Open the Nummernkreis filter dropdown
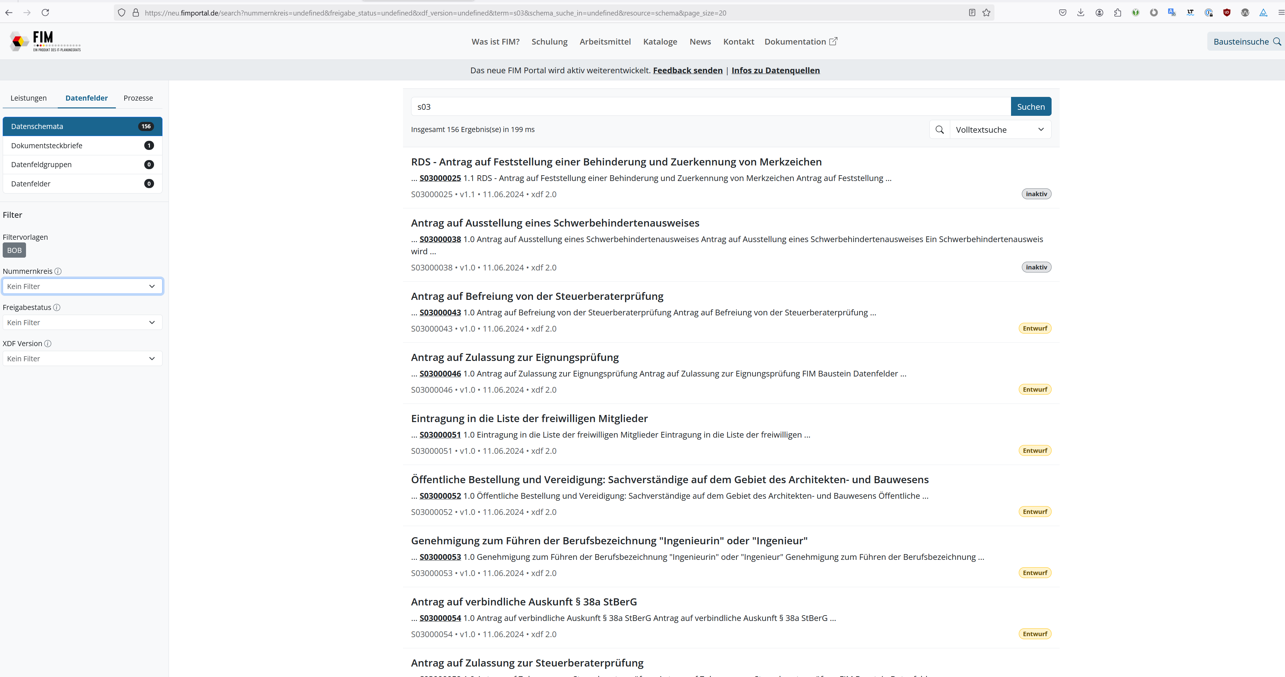 pos(82,286)
